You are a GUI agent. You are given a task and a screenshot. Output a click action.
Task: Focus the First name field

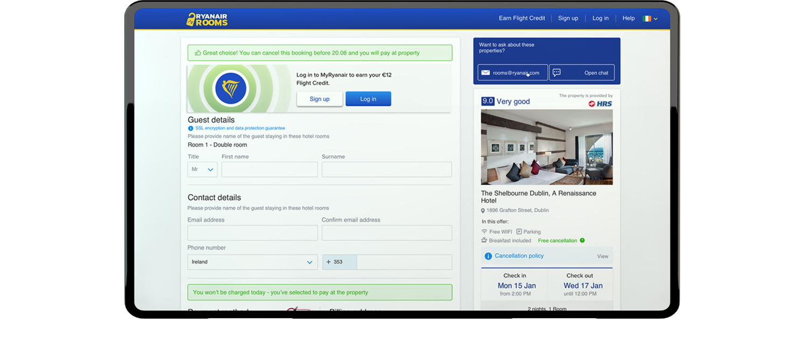tap(270, 170)
